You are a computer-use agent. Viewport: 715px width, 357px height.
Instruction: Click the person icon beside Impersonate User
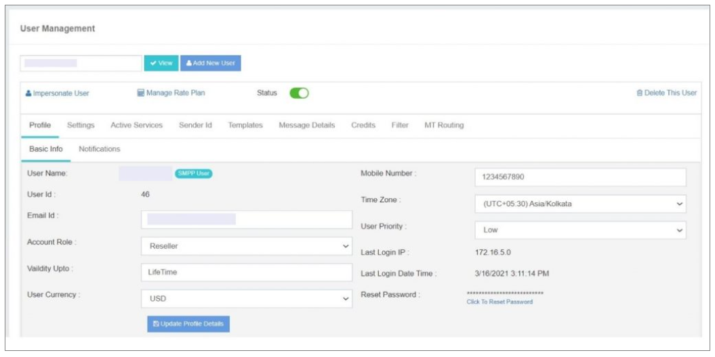tap(28, 93)
